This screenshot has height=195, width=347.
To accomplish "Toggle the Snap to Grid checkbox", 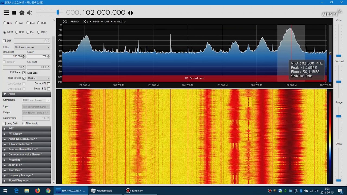I will tap(24, 78).
